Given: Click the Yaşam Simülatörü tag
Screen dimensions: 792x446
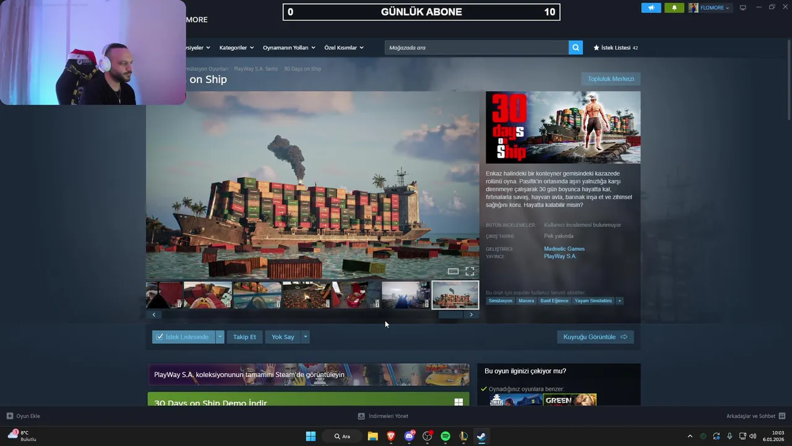Looking at the screenshot, I should pyautogui.click(x=593, y=301).
